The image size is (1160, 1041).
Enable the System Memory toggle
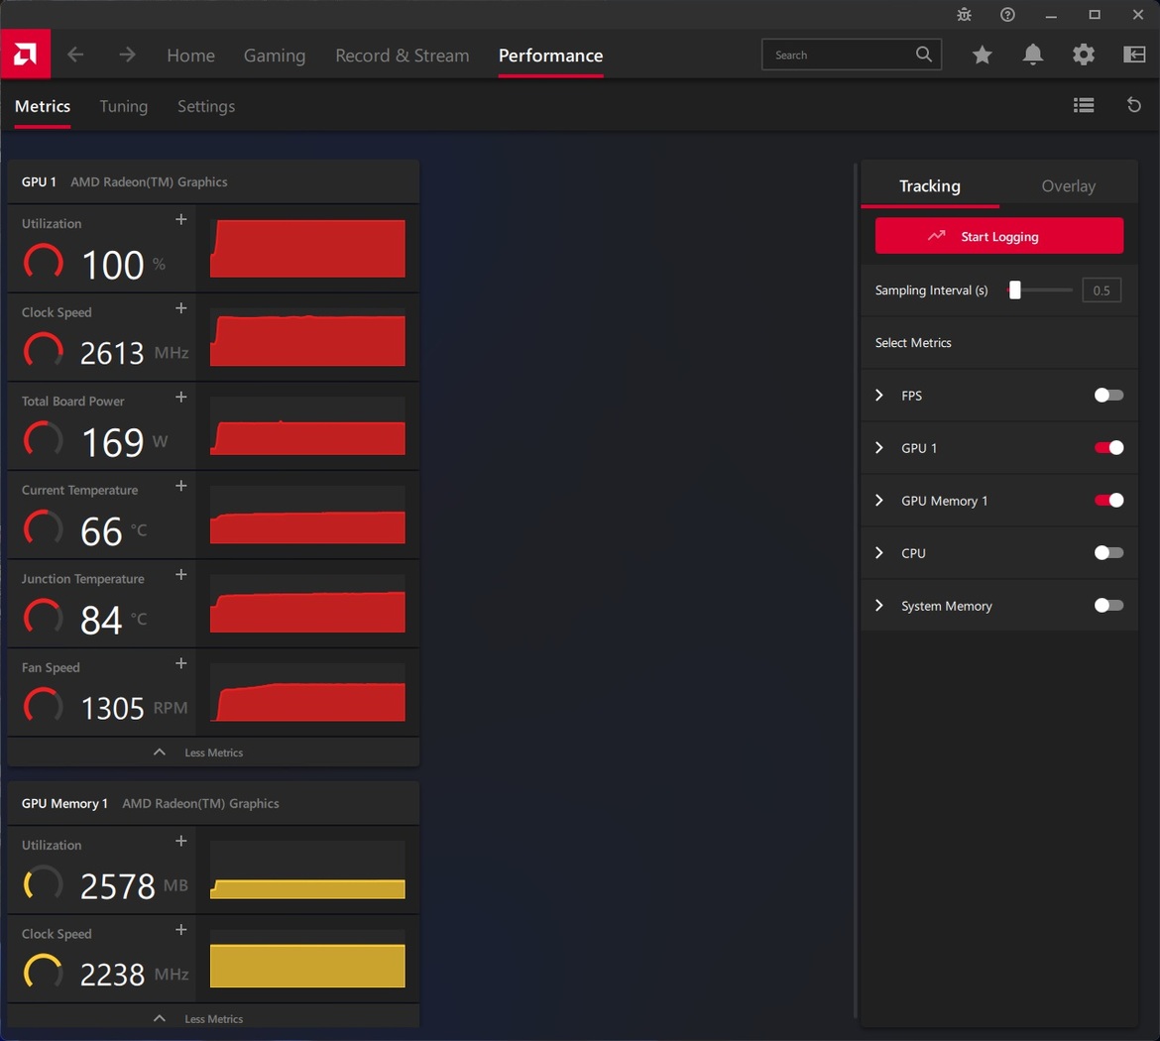pos(1108,605)
